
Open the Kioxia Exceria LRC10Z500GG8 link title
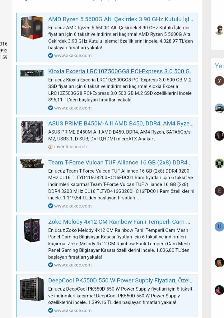pos(121,71)
